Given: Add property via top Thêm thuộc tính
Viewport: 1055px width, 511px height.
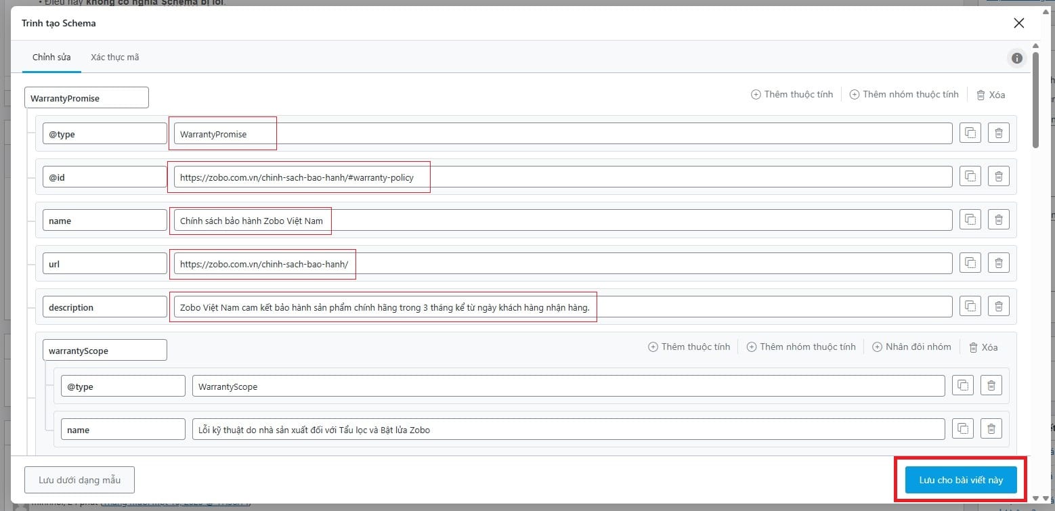Looking at the screenshot, I should (x=792, y=95).
